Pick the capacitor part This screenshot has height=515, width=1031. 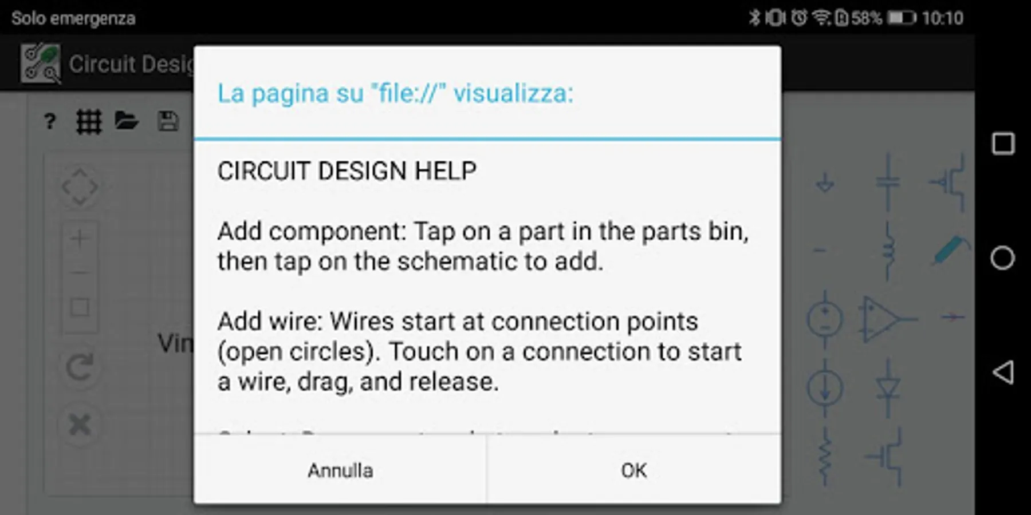click(x=888, y=182)
